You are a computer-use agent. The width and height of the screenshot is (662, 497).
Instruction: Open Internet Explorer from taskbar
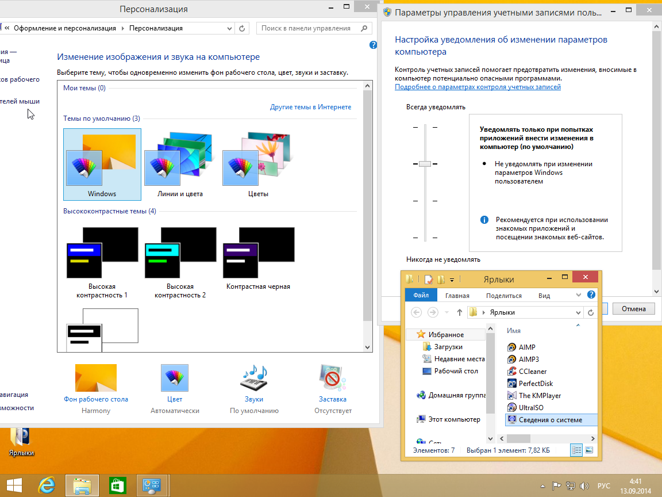point(47,485)
